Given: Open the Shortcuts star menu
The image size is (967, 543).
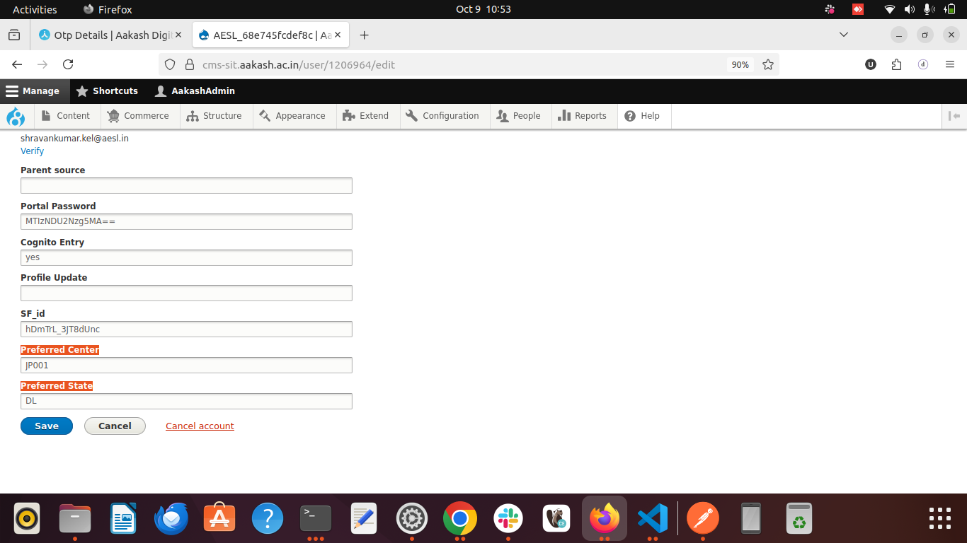Looking at the screenshot, I should pyautogui.click(x=107, y=91).
